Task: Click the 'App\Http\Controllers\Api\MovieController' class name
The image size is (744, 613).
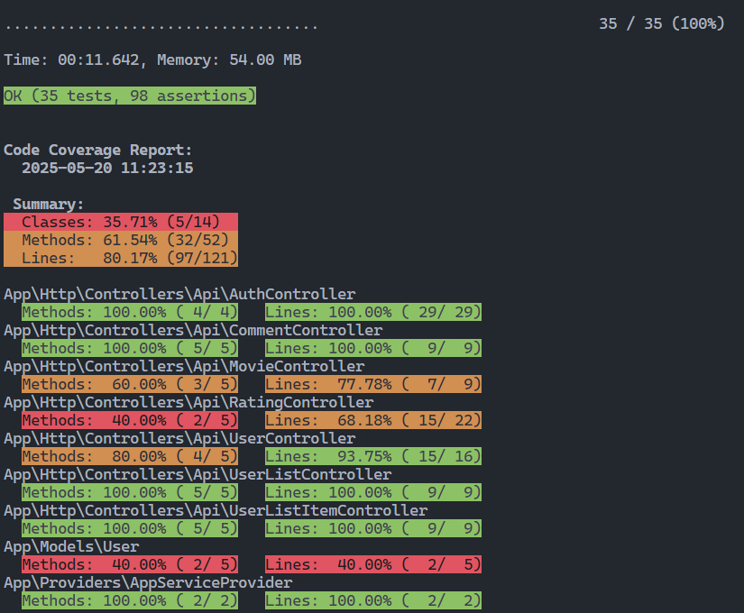Action: [x=184, y=366]
